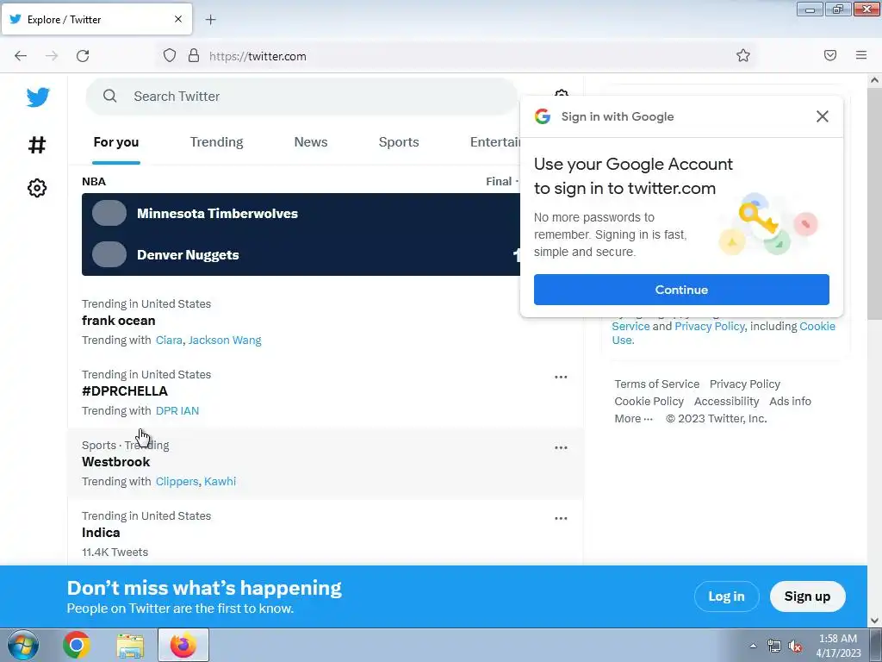Open Ciara trending link
This screenshot has height=662, width=882.
tap(169, 340)
